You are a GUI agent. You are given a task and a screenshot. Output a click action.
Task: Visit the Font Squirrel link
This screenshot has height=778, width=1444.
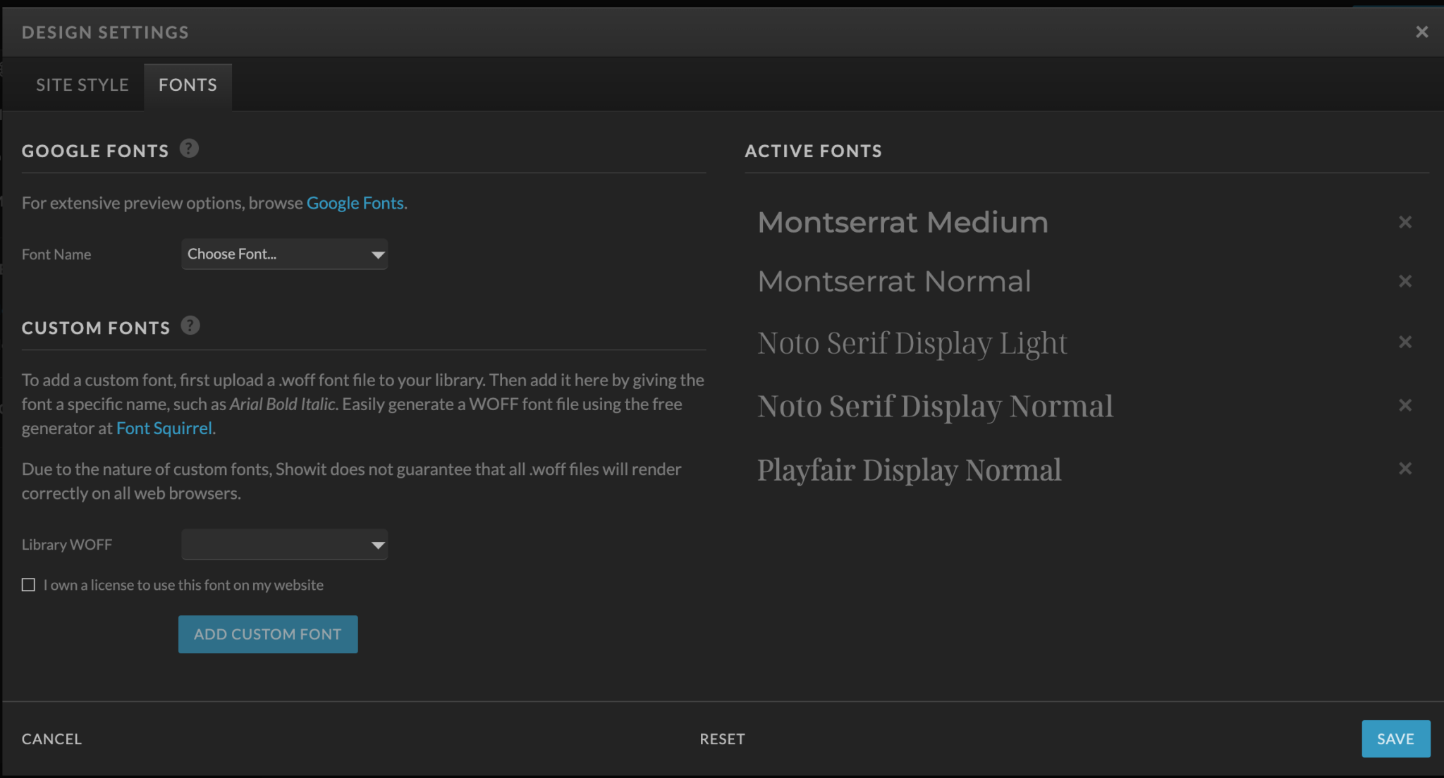coord(164,428)
